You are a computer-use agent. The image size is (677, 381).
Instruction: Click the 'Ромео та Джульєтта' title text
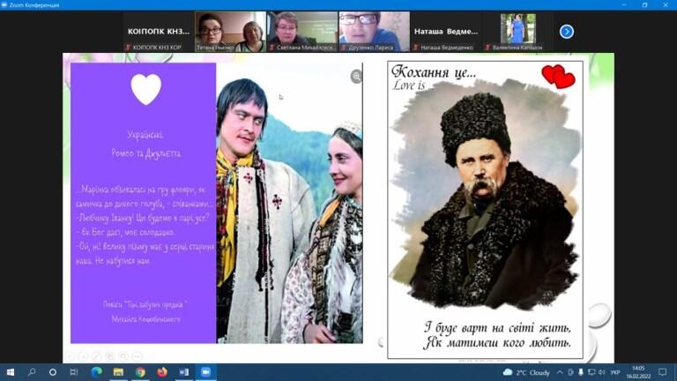point(146,153)
